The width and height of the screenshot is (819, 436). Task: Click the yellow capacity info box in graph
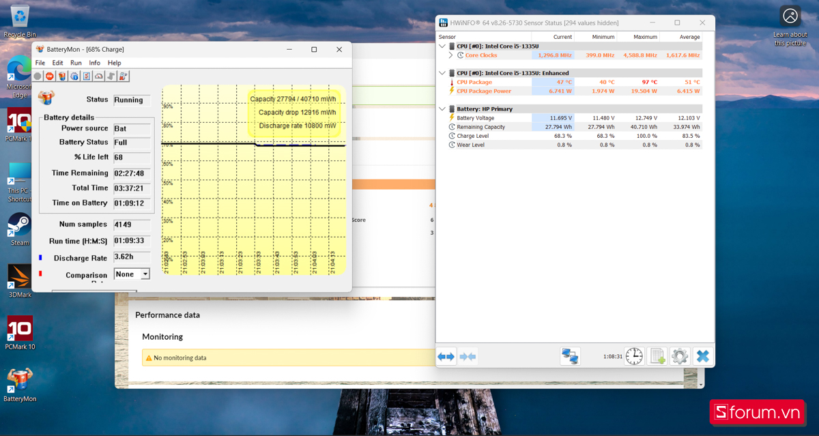[x=293, y=113]
